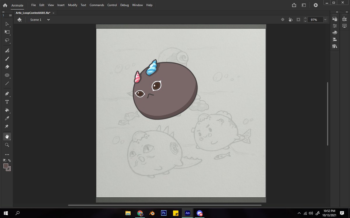This screenshot has width=350, height=218.
Task: Expand the inner right icon dock
Action: coord(337,12)
